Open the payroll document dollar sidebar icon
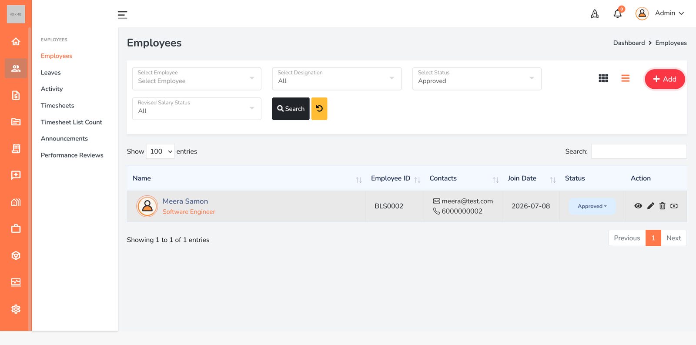 (x=16, y=95)
